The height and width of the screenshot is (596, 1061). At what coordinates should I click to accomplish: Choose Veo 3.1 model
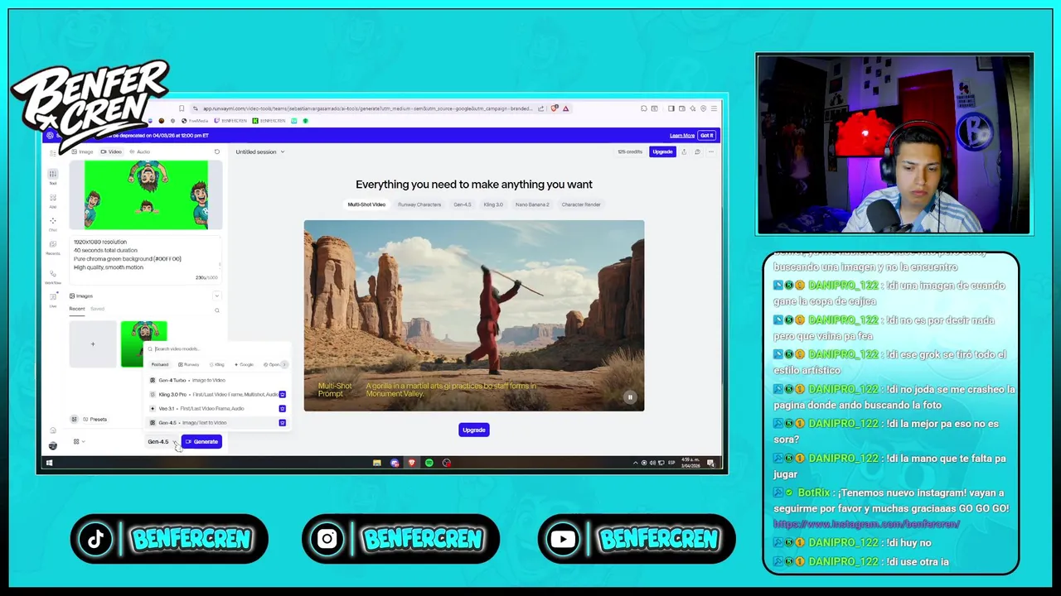tap(217, 408)
